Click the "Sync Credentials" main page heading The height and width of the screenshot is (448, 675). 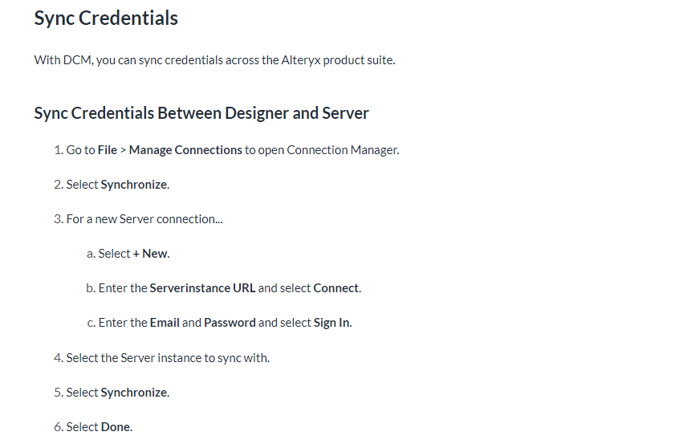[x=106, y=18]
